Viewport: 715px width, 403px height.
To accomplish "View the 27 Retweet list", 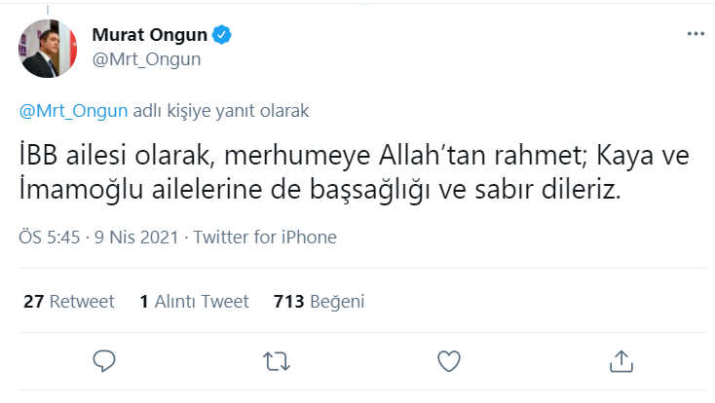I will (x=68, y=301).
